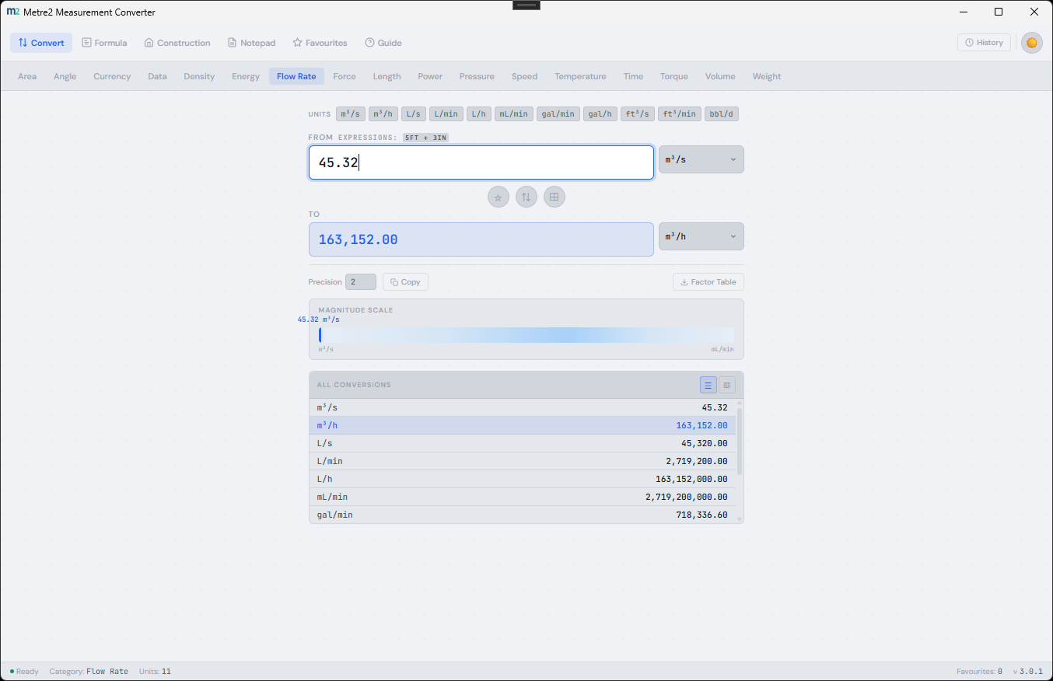Open the Notepad section
1053x681 pixels.
(x=251, y=43)
